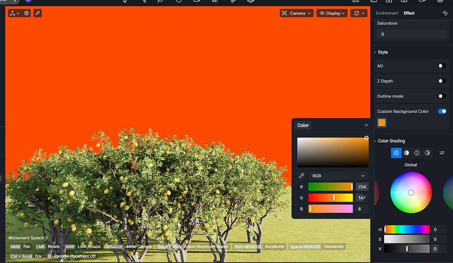Click the B value field showing 8
453x263 pixels.
coord(362,209)
